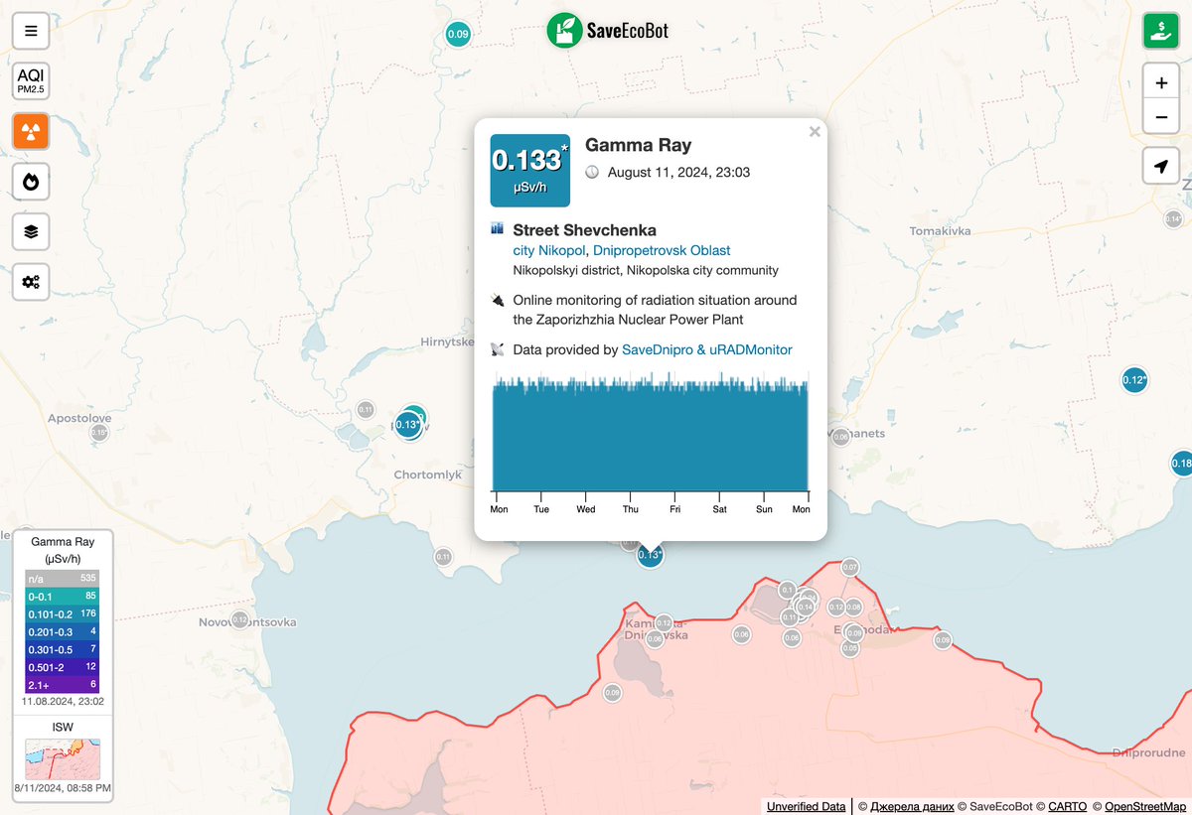Click the Gamma Ray popup heading

click(x=639, y=145)
